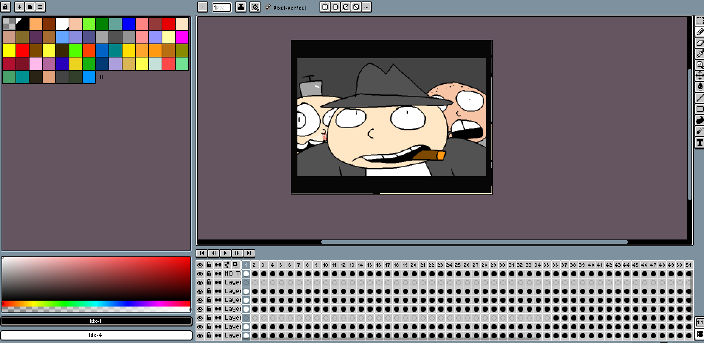Play the animation
704x343 pixels.
point(225,253)
